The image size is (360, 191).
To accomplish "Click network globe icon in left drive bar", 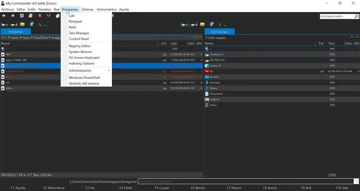I will pyautogui.click(x=31, y=24).
